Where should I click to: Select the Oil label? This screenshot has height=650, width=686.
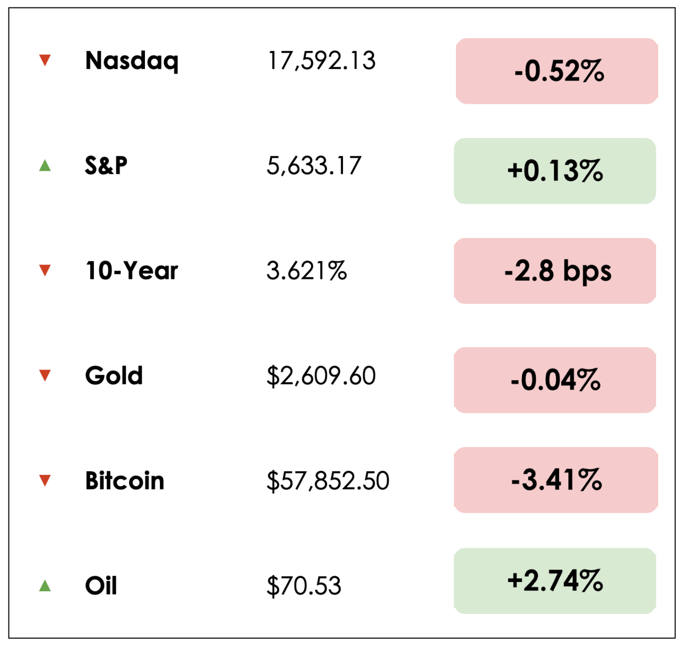pyautogui.click(x=101, y=586)
